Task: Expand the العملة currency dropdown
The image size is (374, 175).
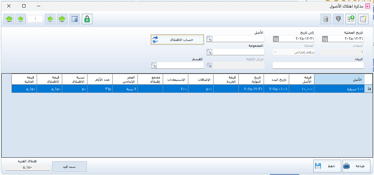Action: [276, 52]
